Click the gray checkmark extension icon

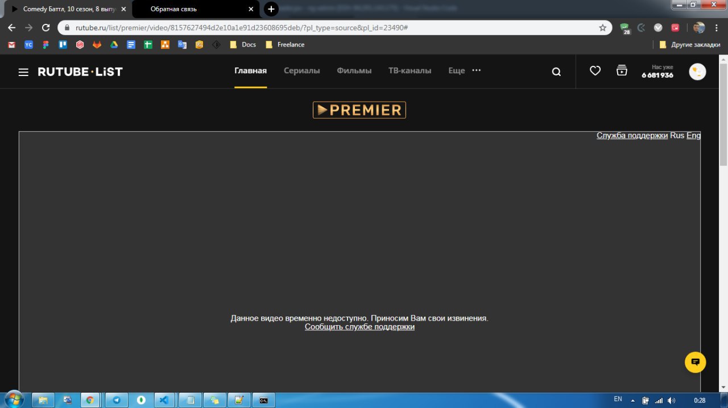pyautogui.click(x=658, y=27)
